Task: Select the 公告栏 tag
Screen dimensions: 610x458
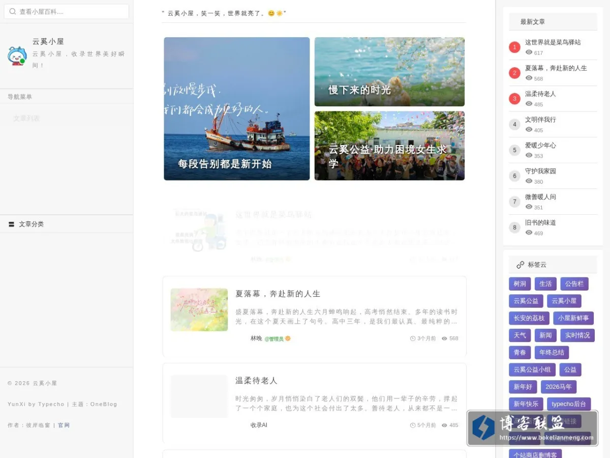Action: click(574, 284)
